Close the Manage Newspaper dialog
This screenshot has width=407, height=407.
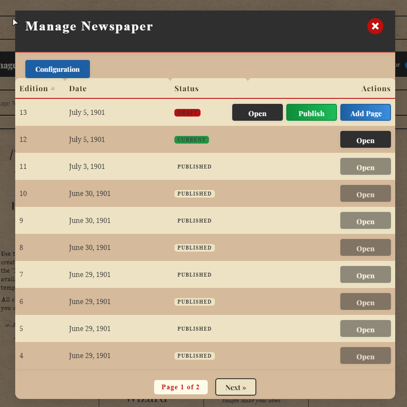click(375, 26)
